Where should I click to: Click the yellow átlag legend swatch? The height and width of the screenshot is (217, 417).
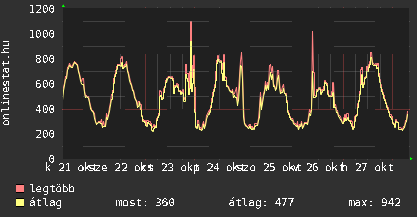(20, 203)
